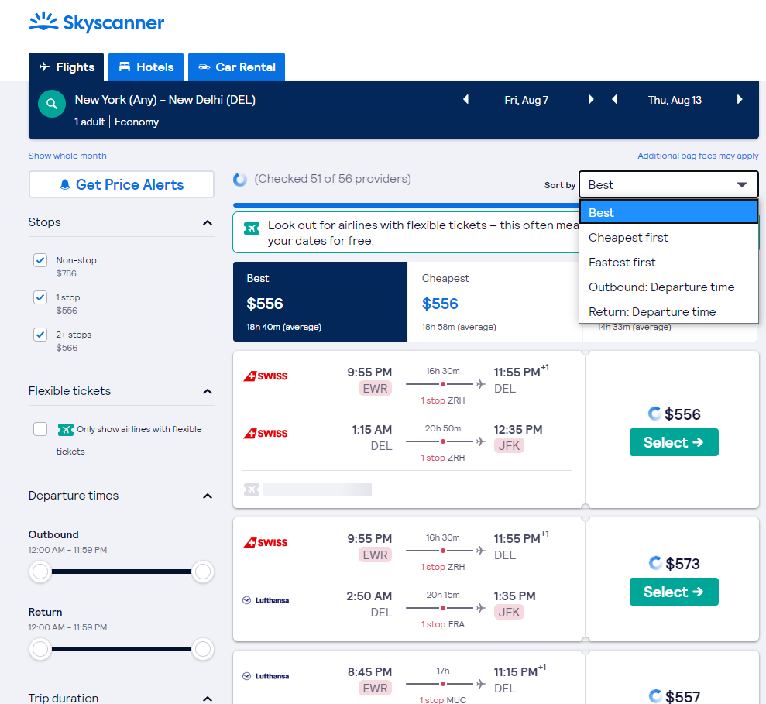
Task: Select the $573 SWISS and Lufthansa trip
Action: 674,592
